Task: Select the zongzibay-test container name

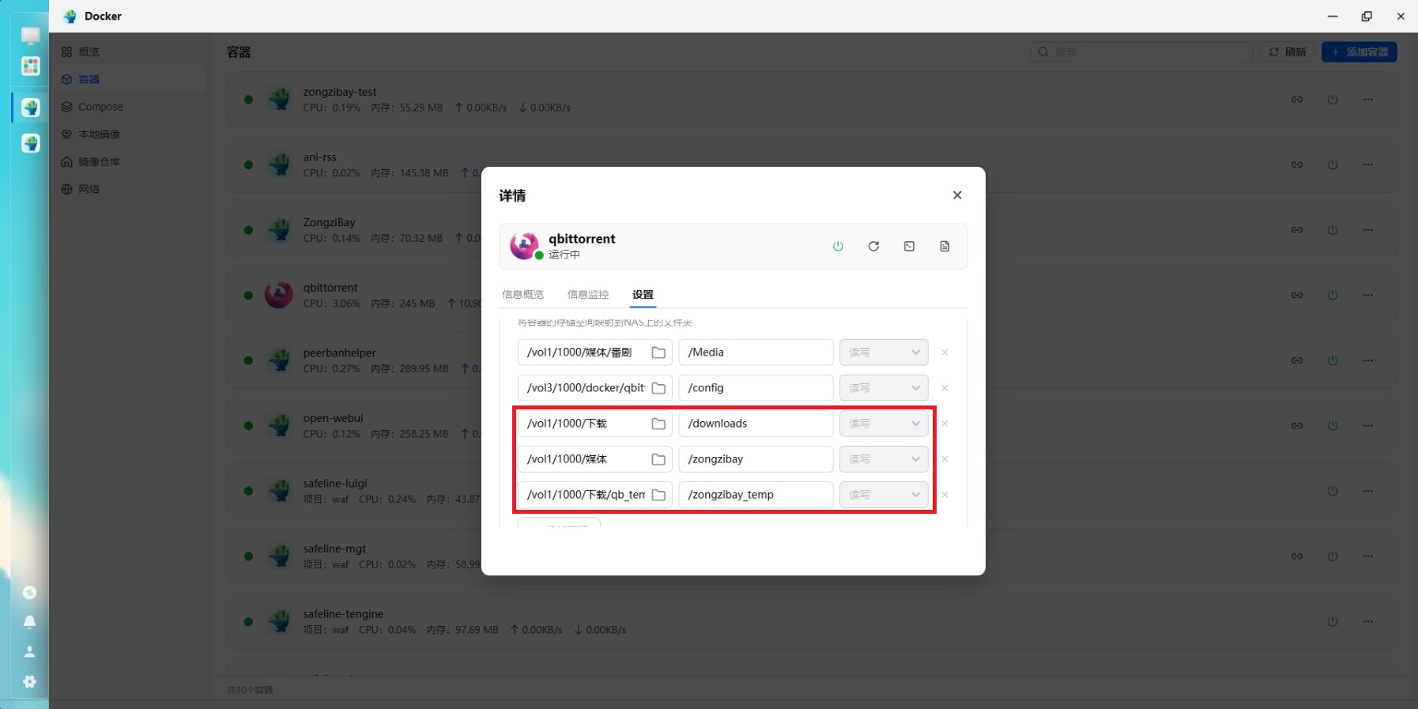Action: pyautogui.click(x=340, y=92)
